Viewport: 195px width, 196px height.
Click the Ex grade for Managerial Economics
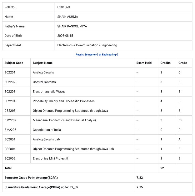(180, 120)
